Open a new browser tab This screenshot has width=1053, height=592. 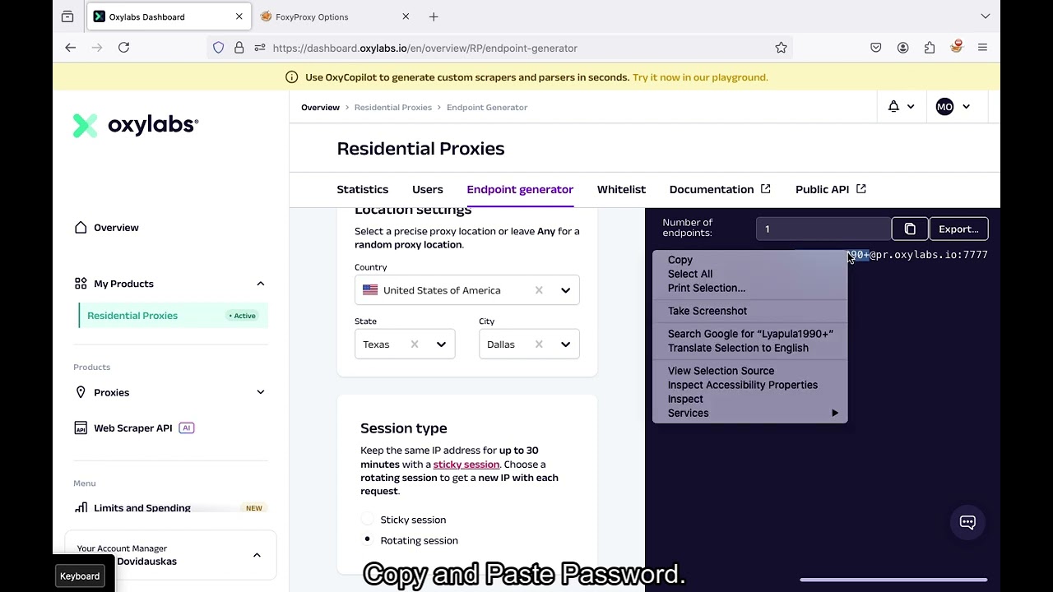tap(434, 16)
